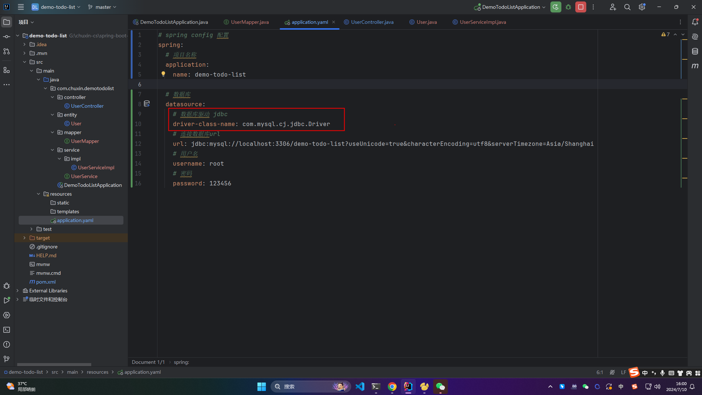The image size is (702, 395).
Task: Click the LF line separator status
Action: pyautogui.click(x=623, y=372)
